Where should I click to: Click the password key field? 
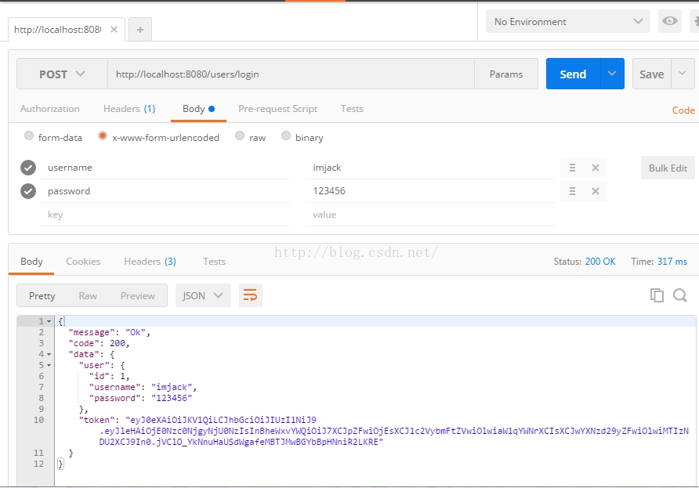165,191
